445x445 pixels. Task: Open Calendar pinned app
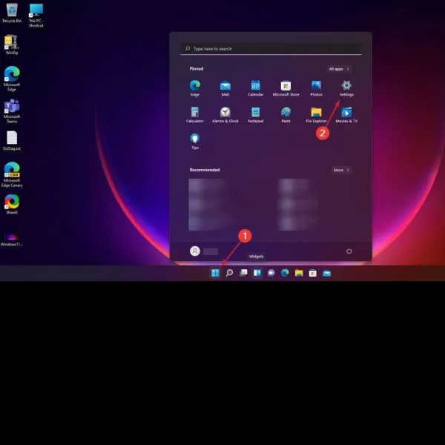(x=255, y=88)
